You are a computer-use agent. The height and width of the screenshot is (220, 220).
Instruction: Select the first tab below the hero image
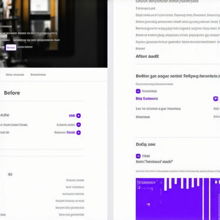15,75
